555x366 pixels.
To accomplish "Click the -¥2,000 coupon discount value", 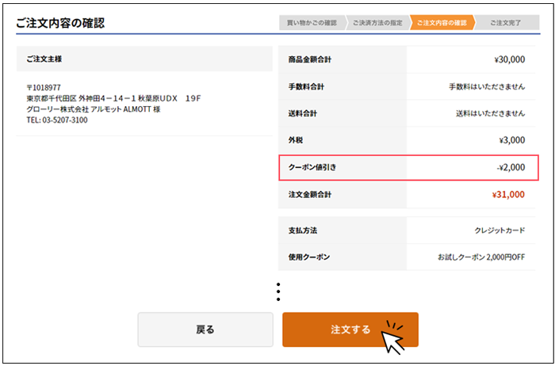I will 511,167.
